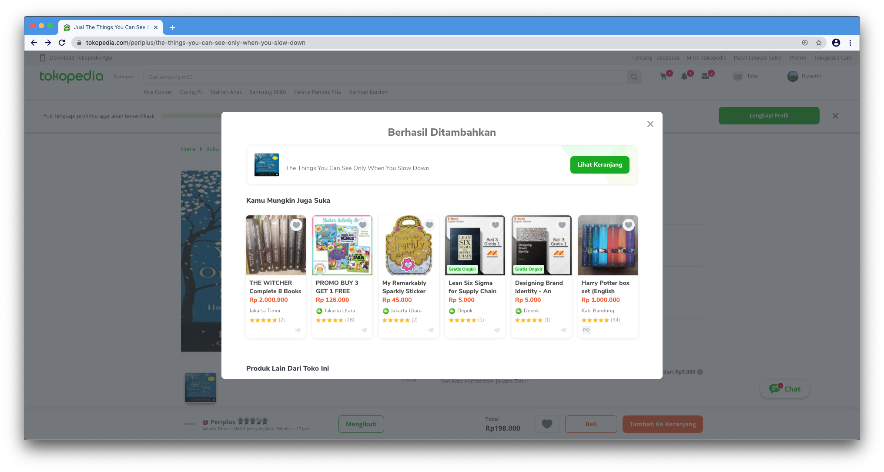Open THE WITCHER Complete 8 Books thumbnail
884x472 pixels.
[x=276, y=245]
